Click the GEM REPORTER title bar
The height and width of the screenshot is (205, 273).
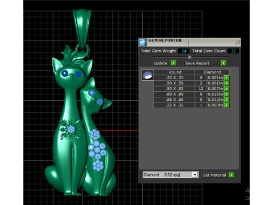(189, 42)
